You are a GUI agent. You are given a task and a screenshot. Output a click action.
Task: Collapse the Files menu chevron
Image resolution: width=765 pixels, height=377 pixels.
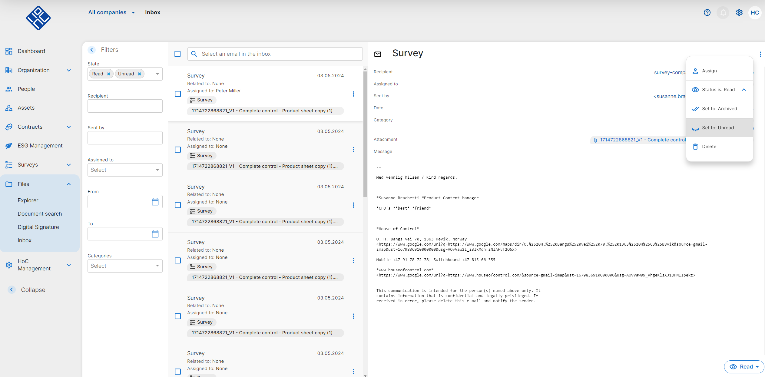69,184
